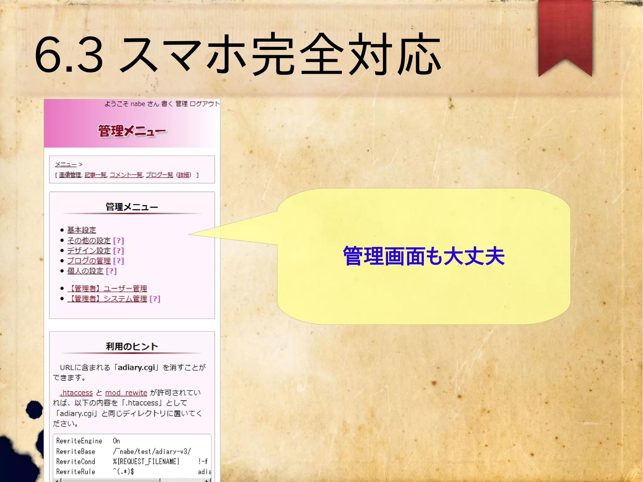Open the ブログ一覧 link
This screenshot has width=643, height=482.
[159, 175]
